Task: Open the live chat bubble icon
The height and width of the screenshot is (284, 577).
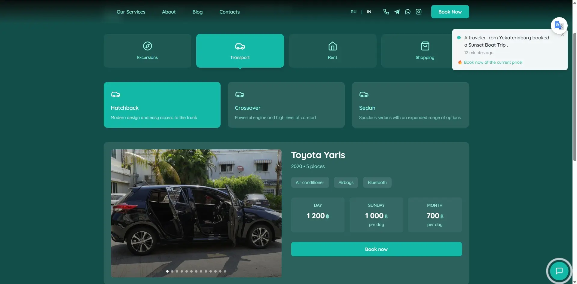Action: (x=559, y=271)
